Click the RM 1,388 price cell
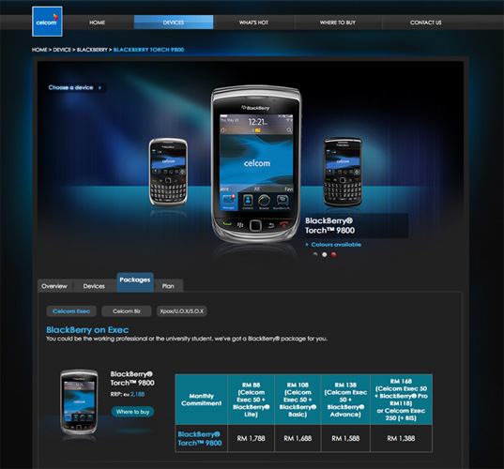This screenshot has width=504, height=469. point(401,438)
